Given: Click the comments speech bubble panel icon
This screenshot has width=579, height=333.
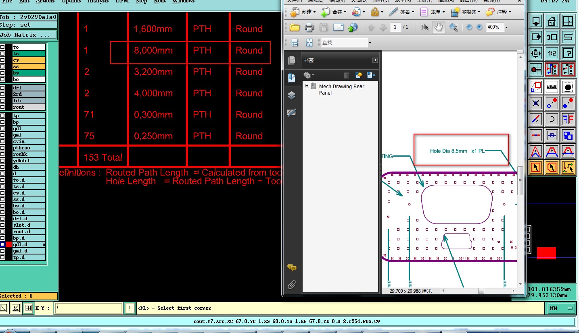Looking at the screenshot, I should 291,267.
